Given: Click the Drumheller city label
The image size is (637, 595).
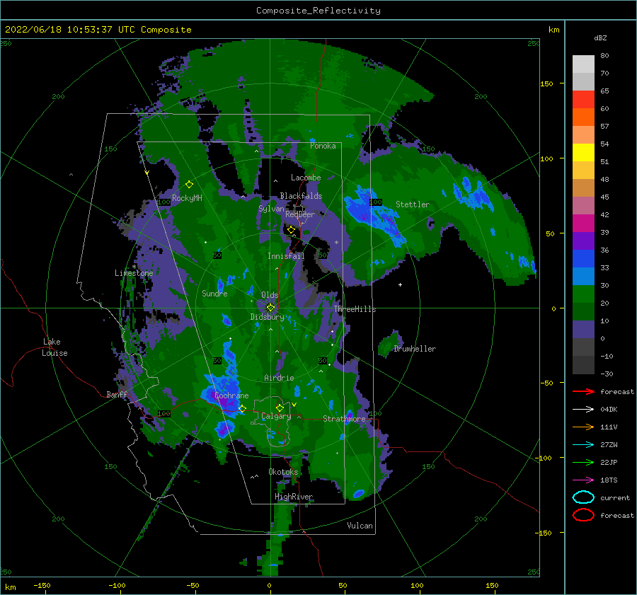Looking at the screenshot, I should tap(415, 349).
